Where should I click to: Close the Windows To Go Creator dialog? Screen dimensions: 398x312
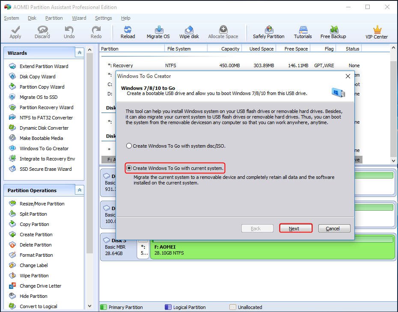click(348, 76)
